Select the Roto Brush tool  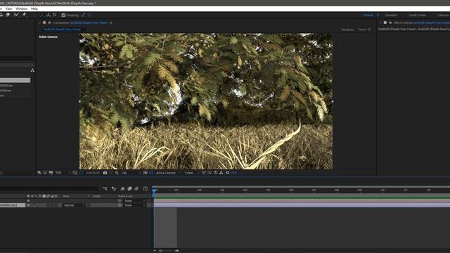pos(16,15)
